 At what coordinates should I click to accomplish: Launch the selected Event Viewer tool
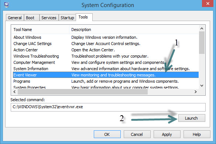(192, 118)
